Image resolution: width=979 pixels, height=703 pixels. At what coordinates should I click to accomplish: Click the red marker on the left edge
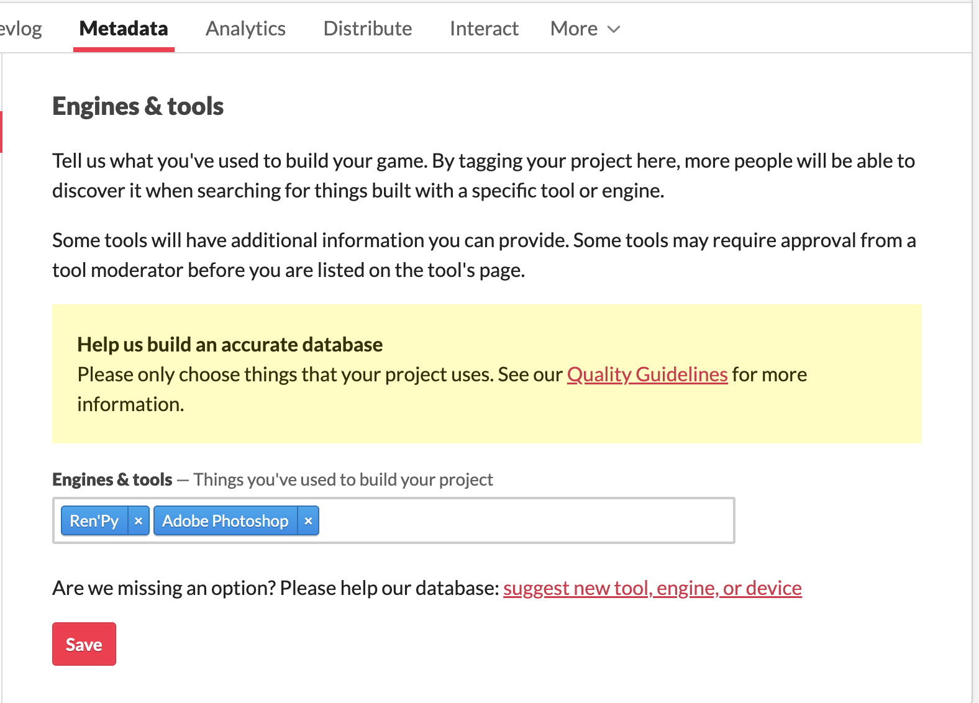click(x=1, y=132)
